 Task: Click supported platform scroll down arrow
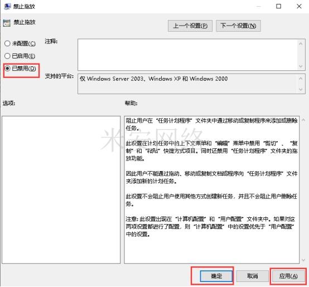[301, 89]
